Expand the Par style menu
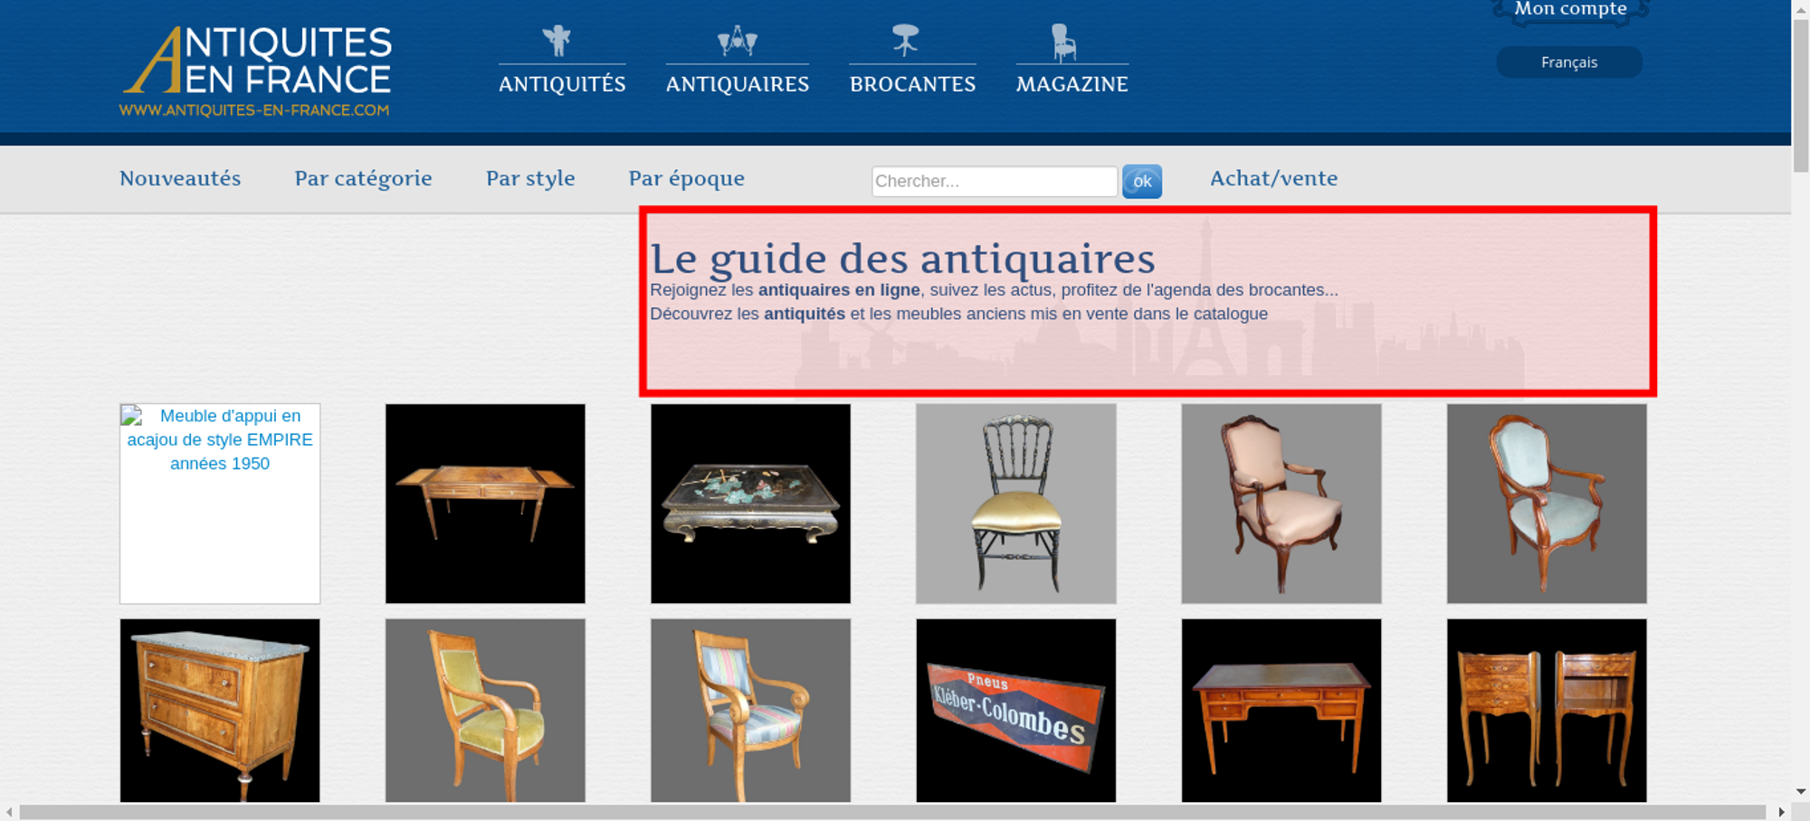 530,178
